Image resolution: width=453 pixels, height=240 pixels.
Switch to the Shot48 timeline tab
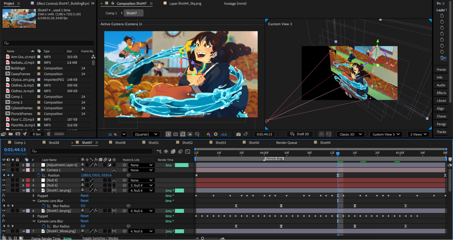pyautogui.click(x=120, y=143)
